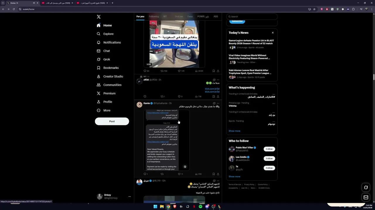
Task: Open more options for Vitinha trend
Action: coord(274,103)
